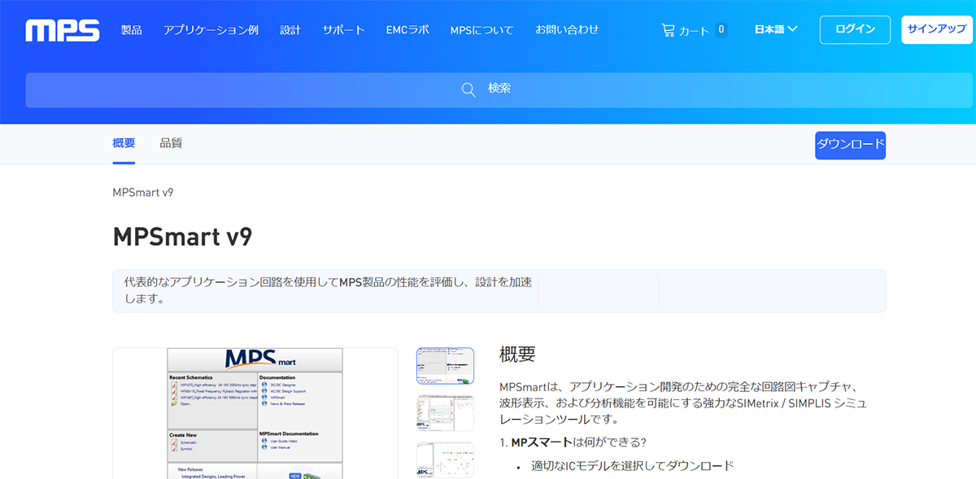Switch to the 概要 tab
This screenshot has height=479, width=976.
tap(124, 144)
